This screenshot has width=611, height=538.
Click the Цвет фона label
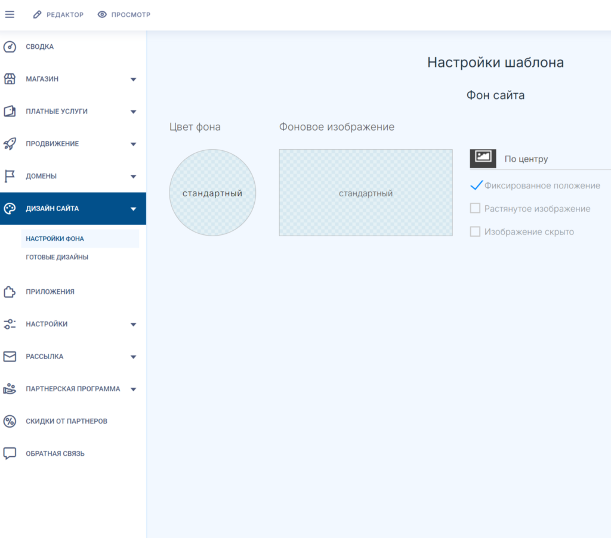[195, 126]
